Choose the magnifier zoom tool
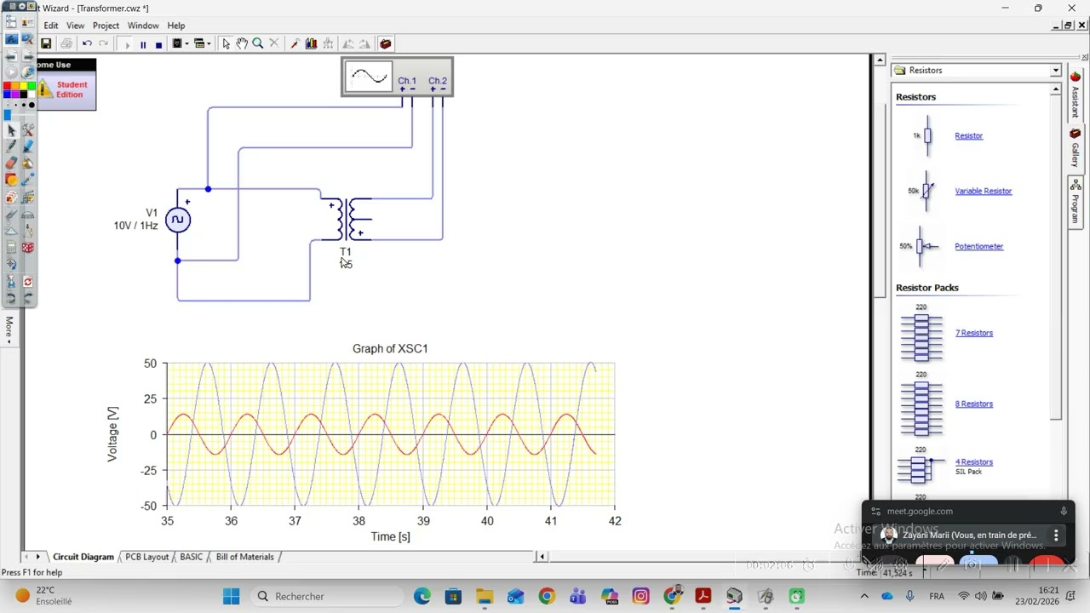This screenshot has height=613, width=1090. coord(257,43)
